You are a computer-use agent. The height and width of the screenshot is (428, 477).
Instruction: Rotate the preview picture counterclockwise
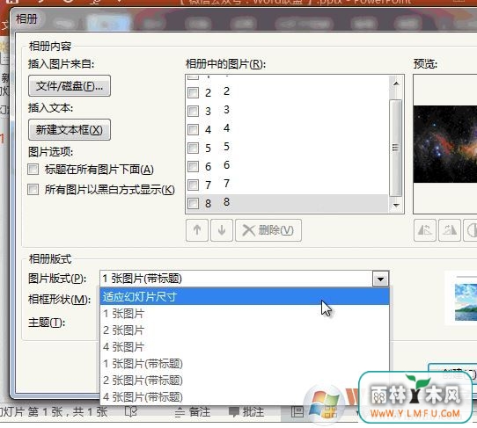[x=425, y=230]
